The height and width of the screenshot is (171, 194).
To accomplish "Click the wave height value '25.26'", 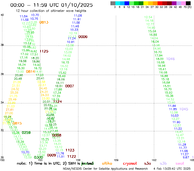I will pos(14,93).
